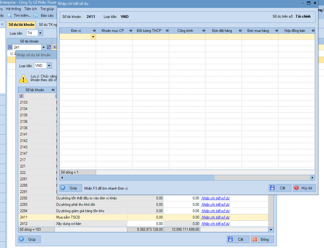Image resolution: width=324 pixels, height=248 pixels.
Task: Switch to Số dư tài khoản tab
Action: coord(21,24)
